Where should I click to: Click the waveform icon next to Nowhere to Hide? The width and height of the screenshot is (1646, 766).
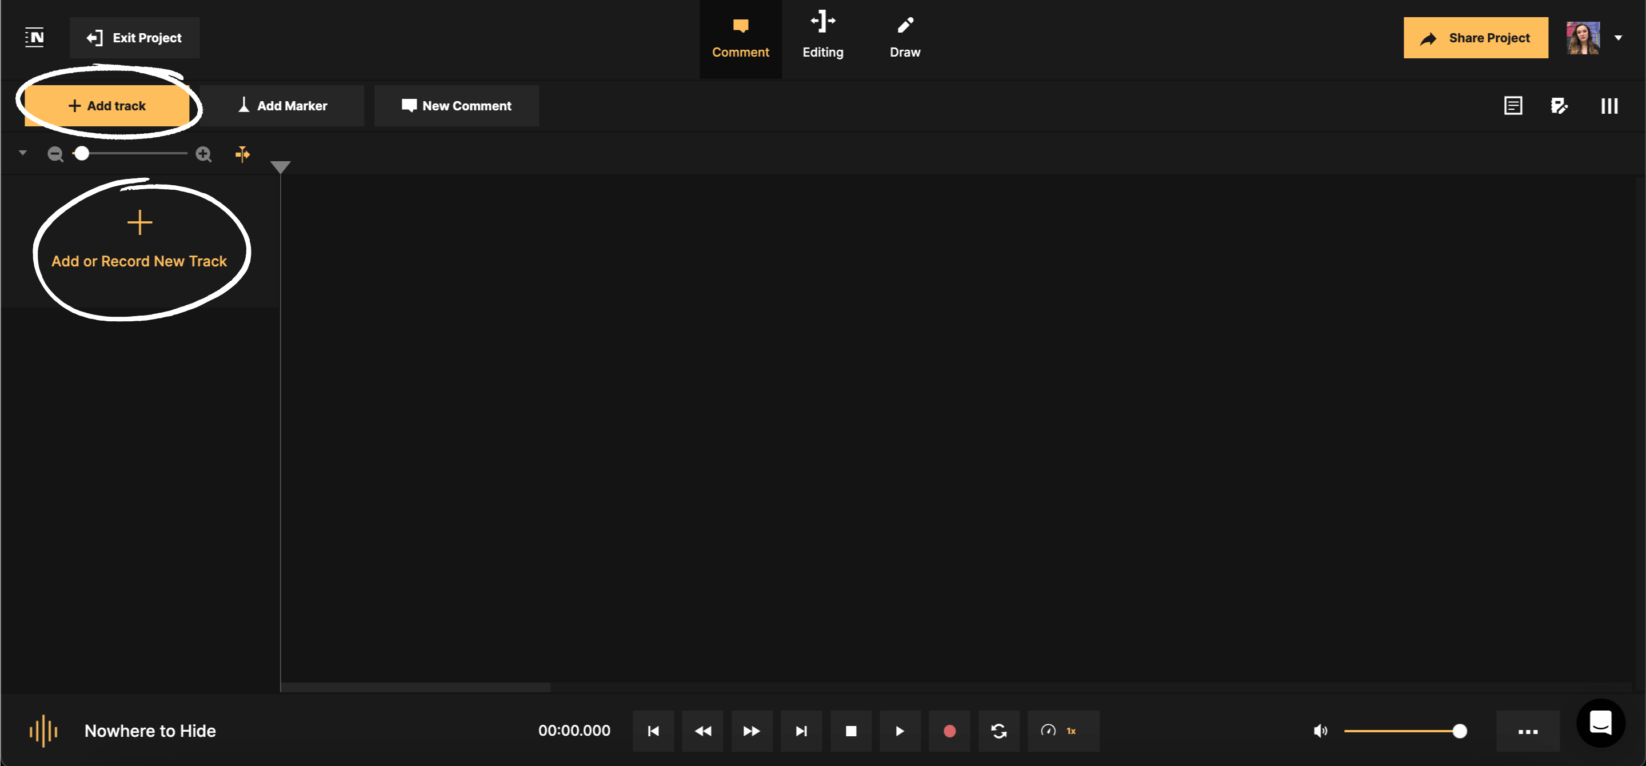(43, 731)
